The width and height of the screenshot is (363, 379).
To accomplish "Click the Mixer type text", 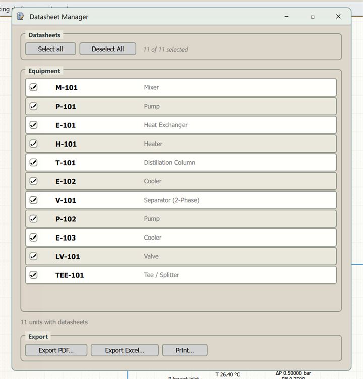I will 151,87.
